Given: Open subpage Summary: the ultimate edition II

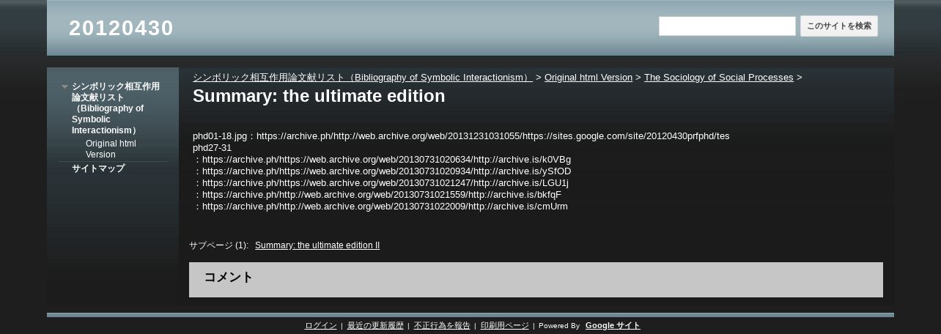Looking at the screenshot, I should [x=317, y=245].
